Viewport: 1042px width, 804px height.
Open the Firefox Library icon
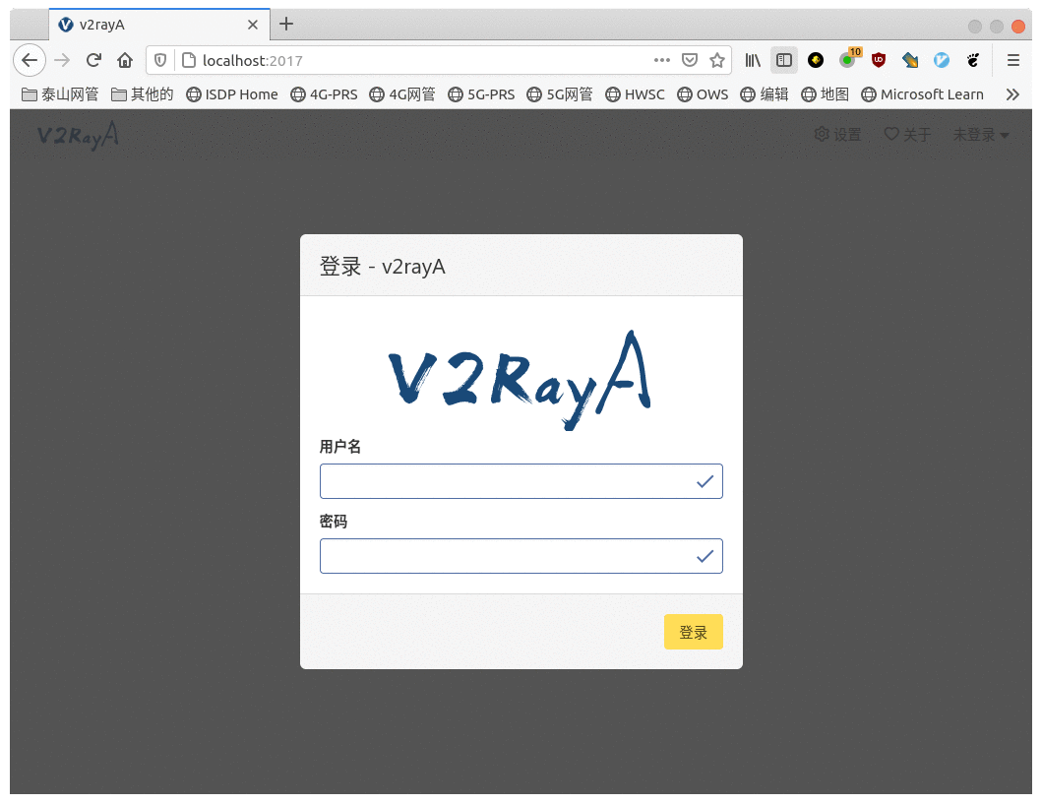point(753,60)
